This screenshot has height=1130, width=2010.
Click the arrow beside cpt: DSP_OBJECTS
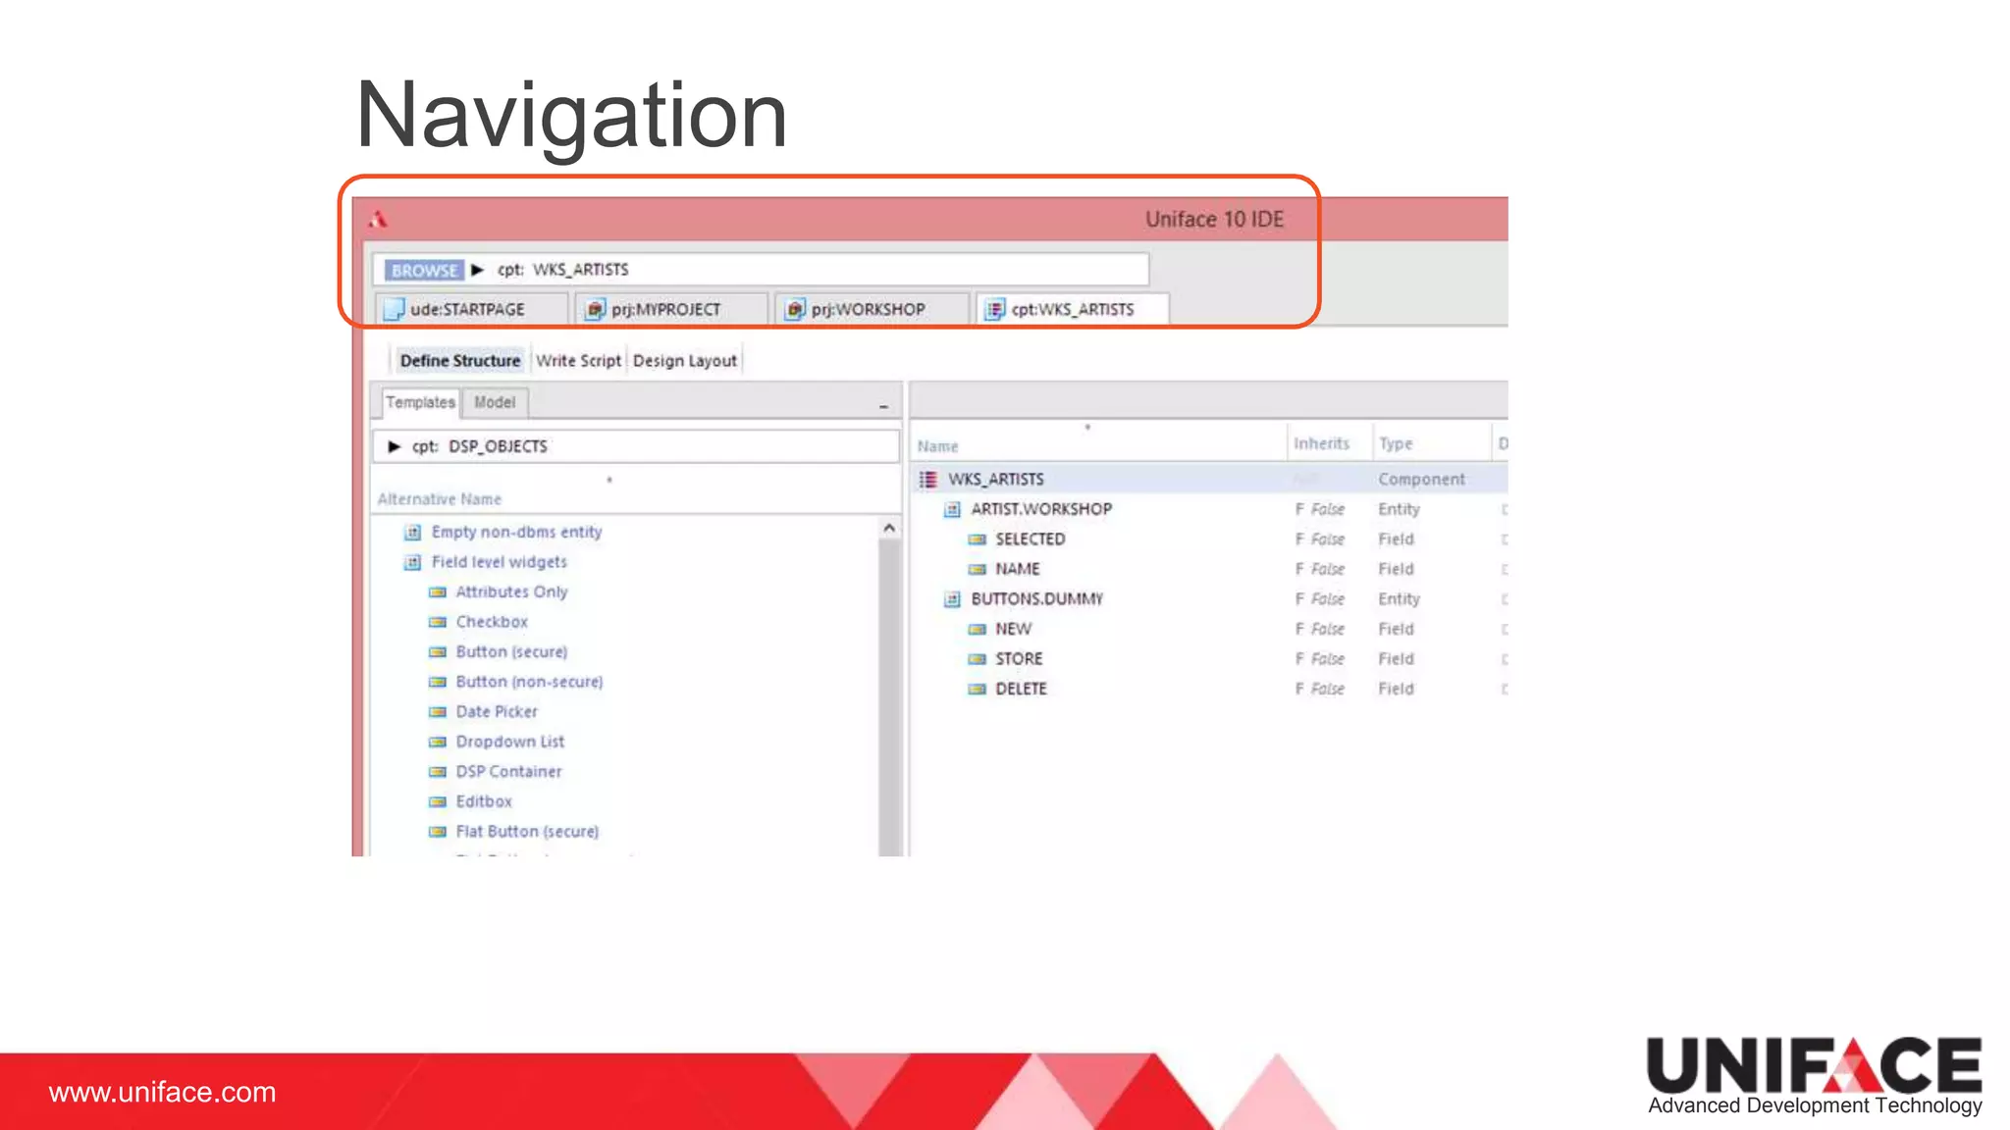pyautogui.click(x=394, y=446)
